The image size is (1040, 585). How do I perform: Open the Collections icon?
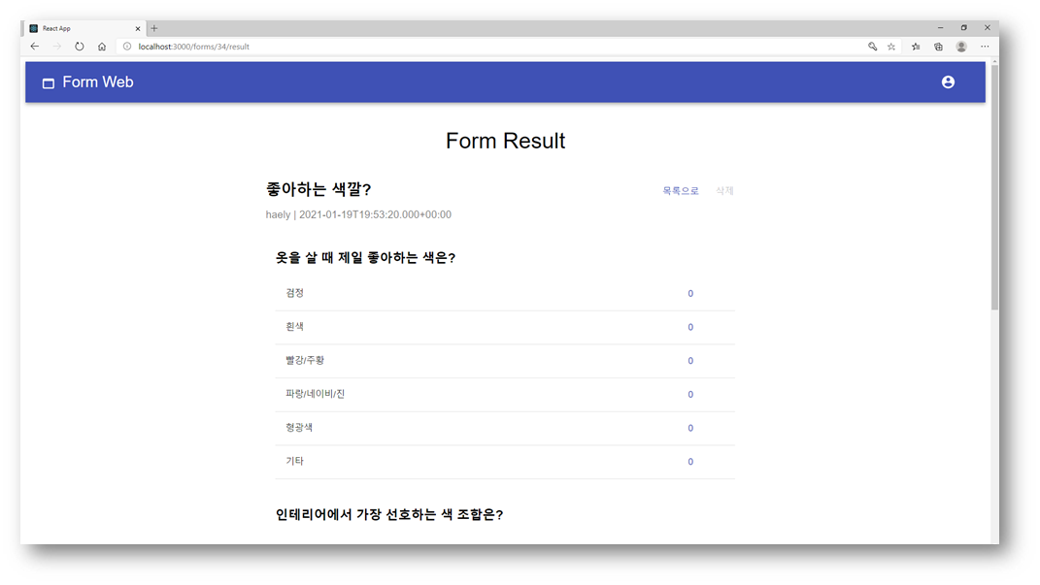point(937,46)
